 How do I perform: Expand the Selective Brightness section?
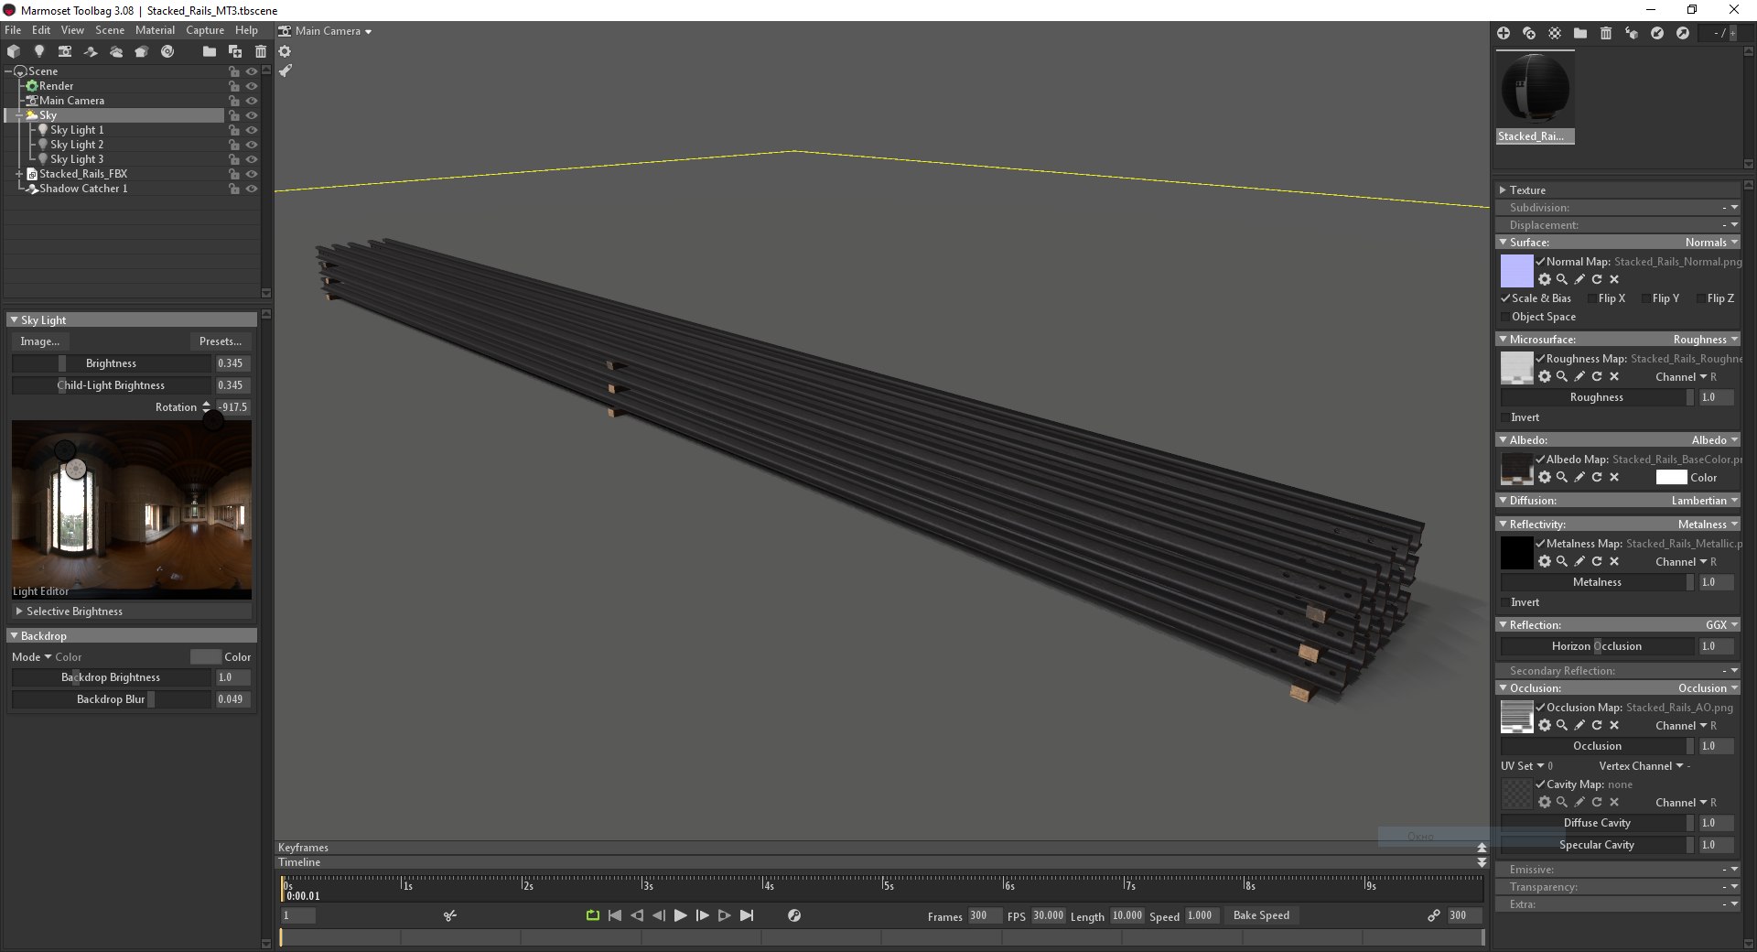pyautogui.click(x=19, y=611)
